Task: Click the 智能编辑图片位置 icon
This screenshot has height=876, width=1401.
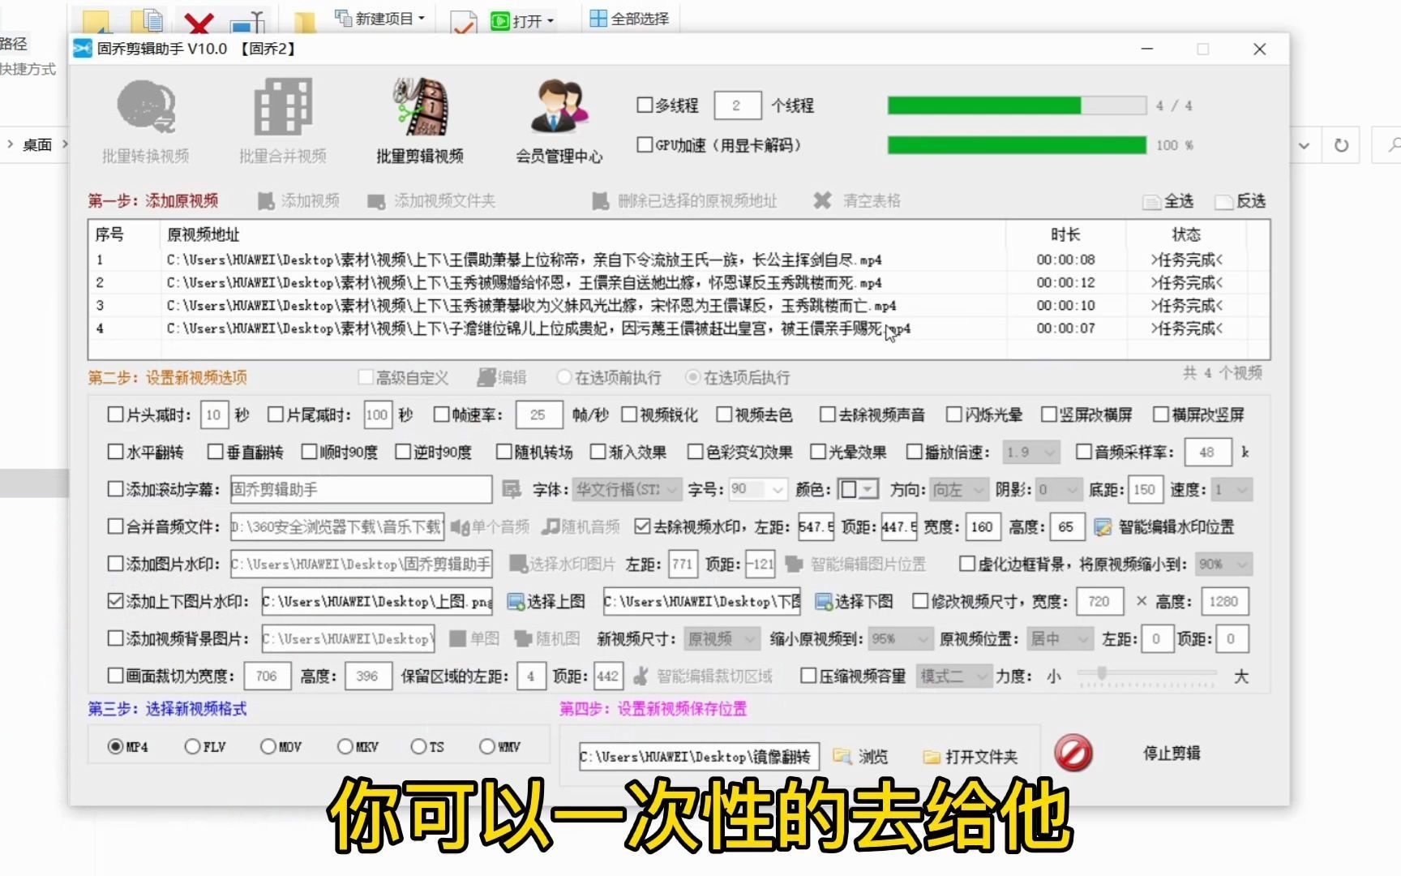Action: point(795,564)
